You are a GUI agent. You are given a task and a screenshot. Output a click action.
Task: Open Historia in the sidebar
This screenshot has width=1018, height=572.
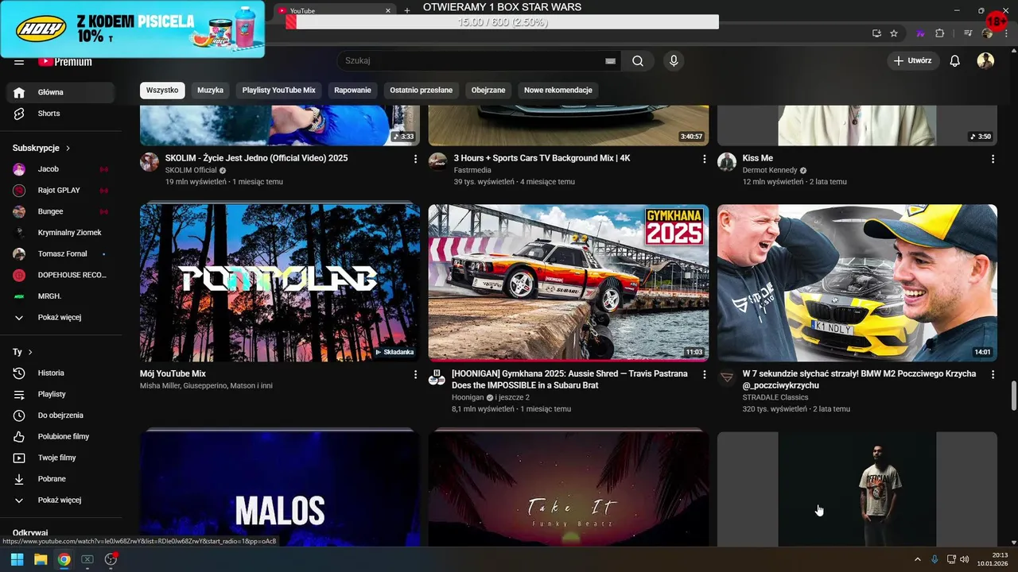[x=60, y=373]
